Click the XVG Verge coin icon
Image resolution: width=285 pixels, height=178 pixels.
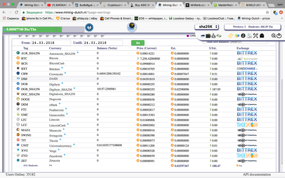coord(18,150)
